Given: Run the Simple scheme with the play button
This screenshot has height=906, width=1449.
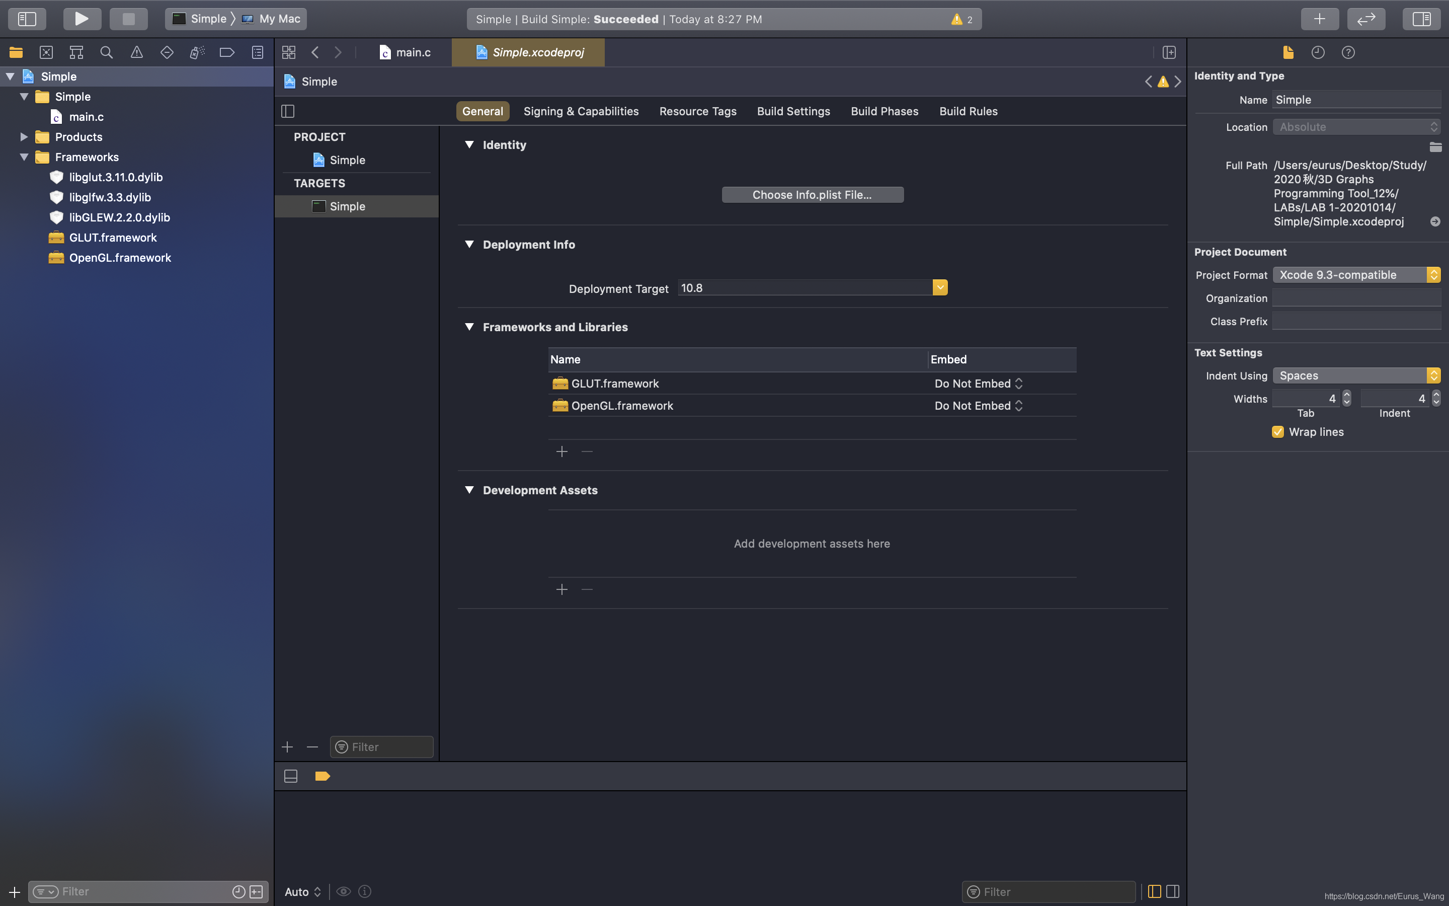Looking at the screenshot, I should [82, 19].
